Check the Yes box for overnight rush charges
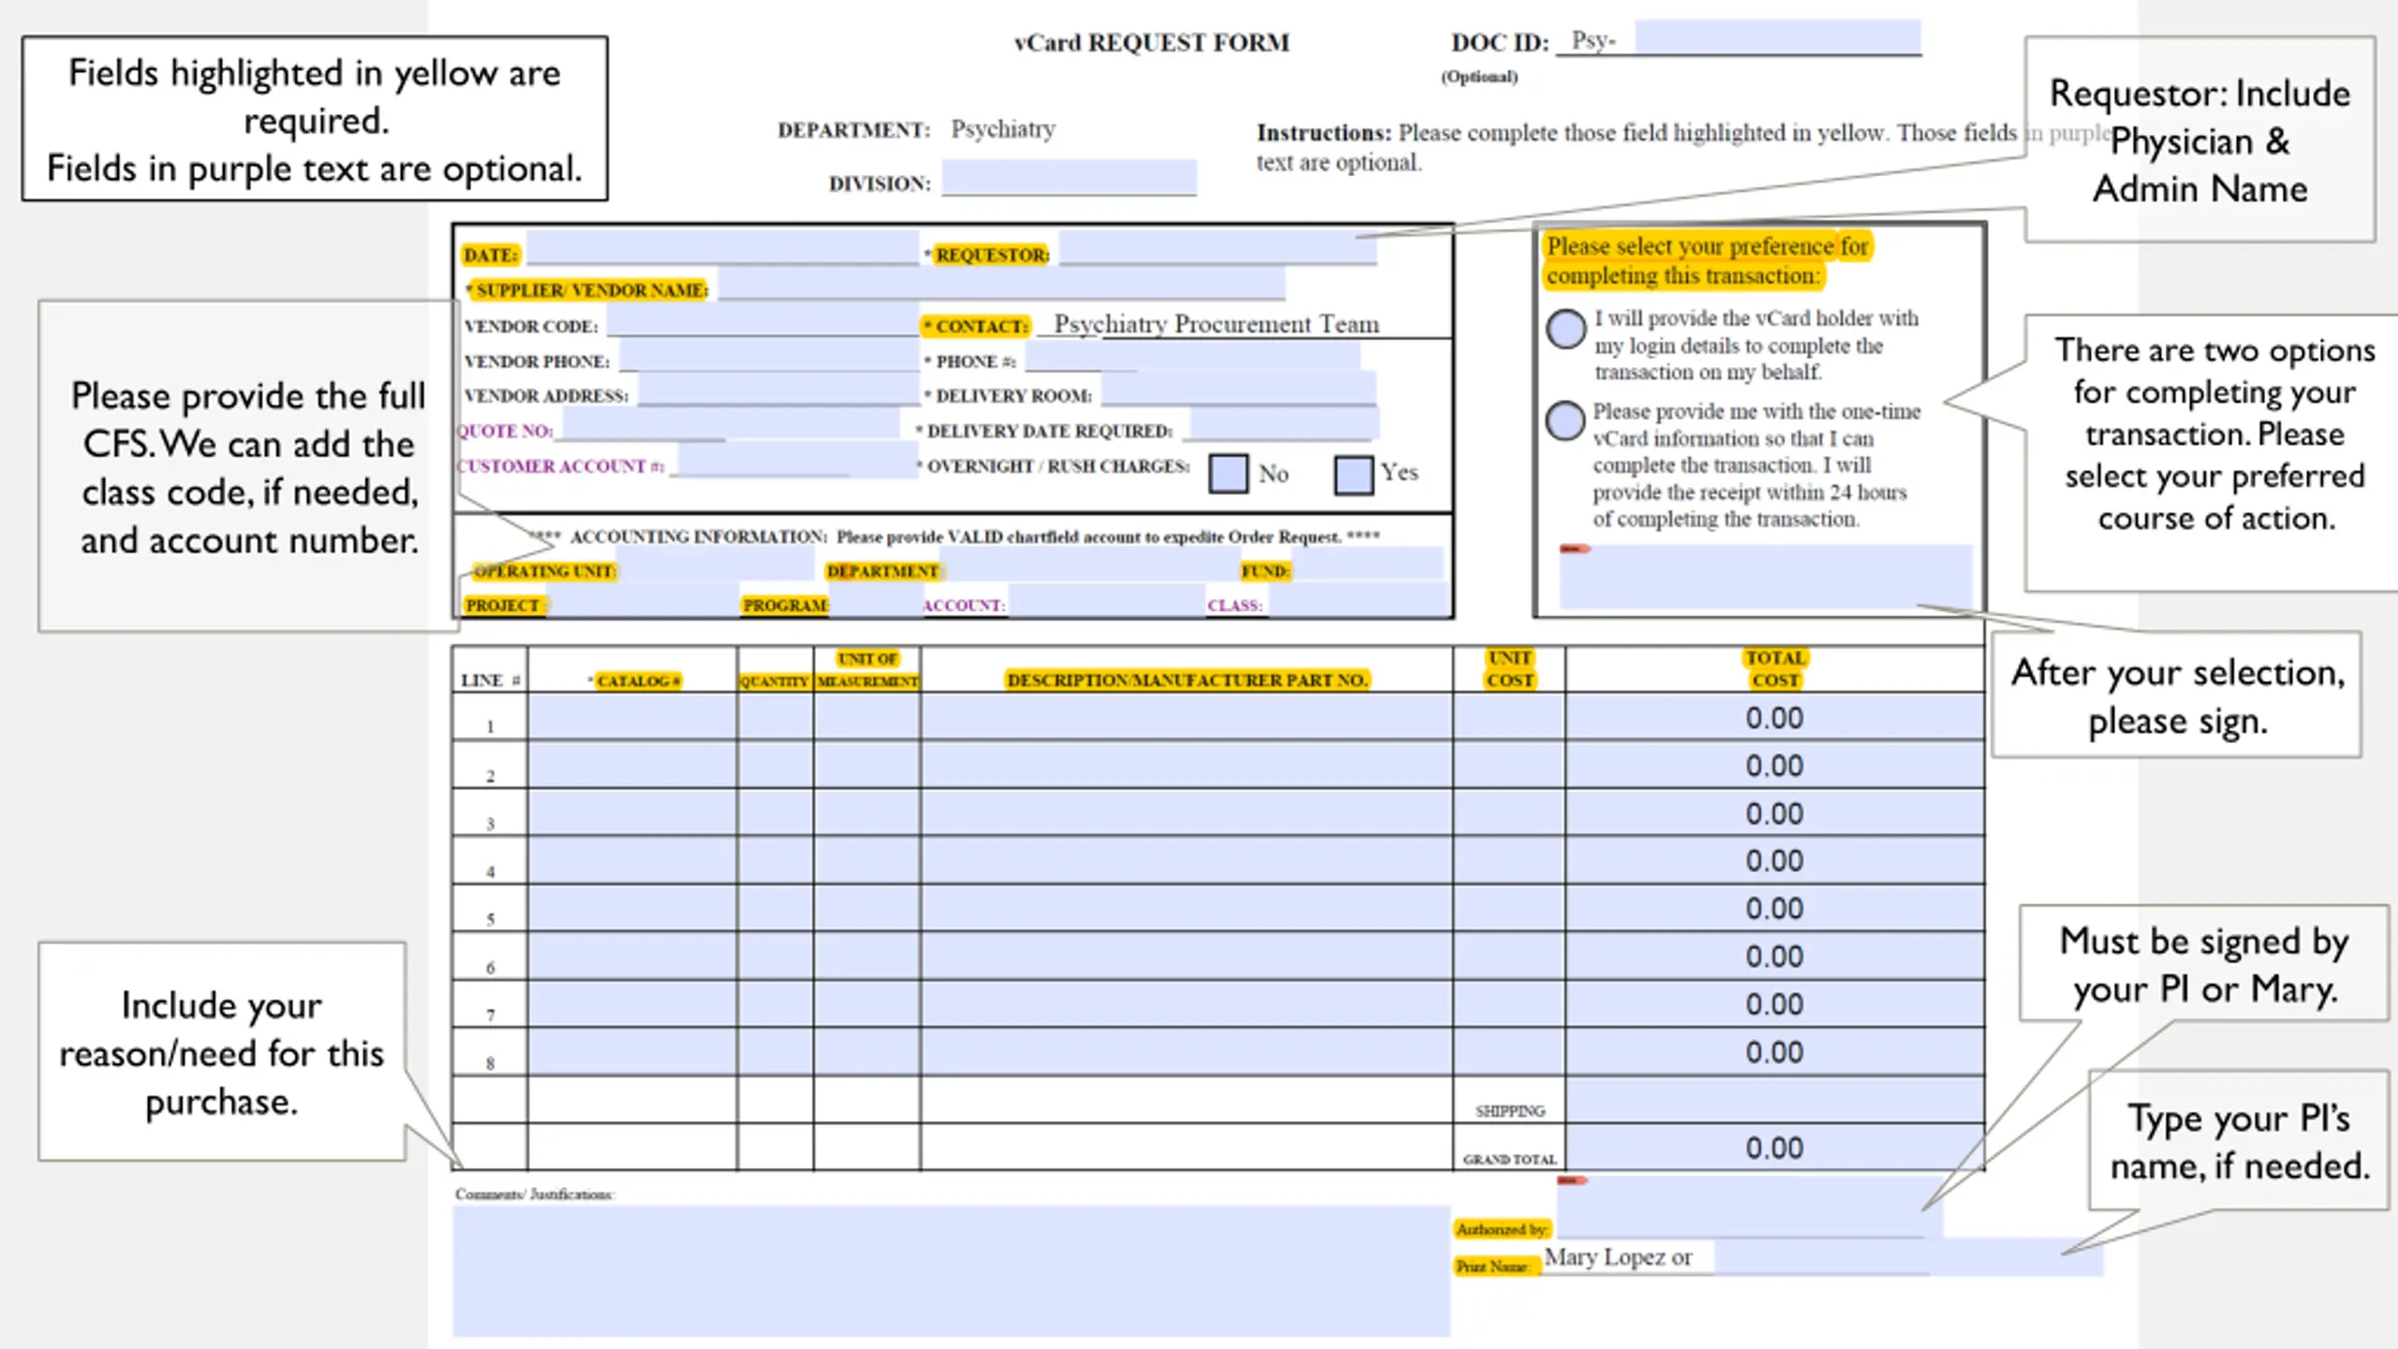The image size is (2398, 1349). pos(1354,475)
